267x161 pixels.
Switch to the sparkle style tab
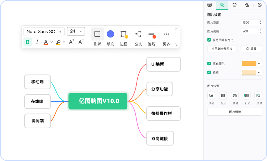[222, 5]
